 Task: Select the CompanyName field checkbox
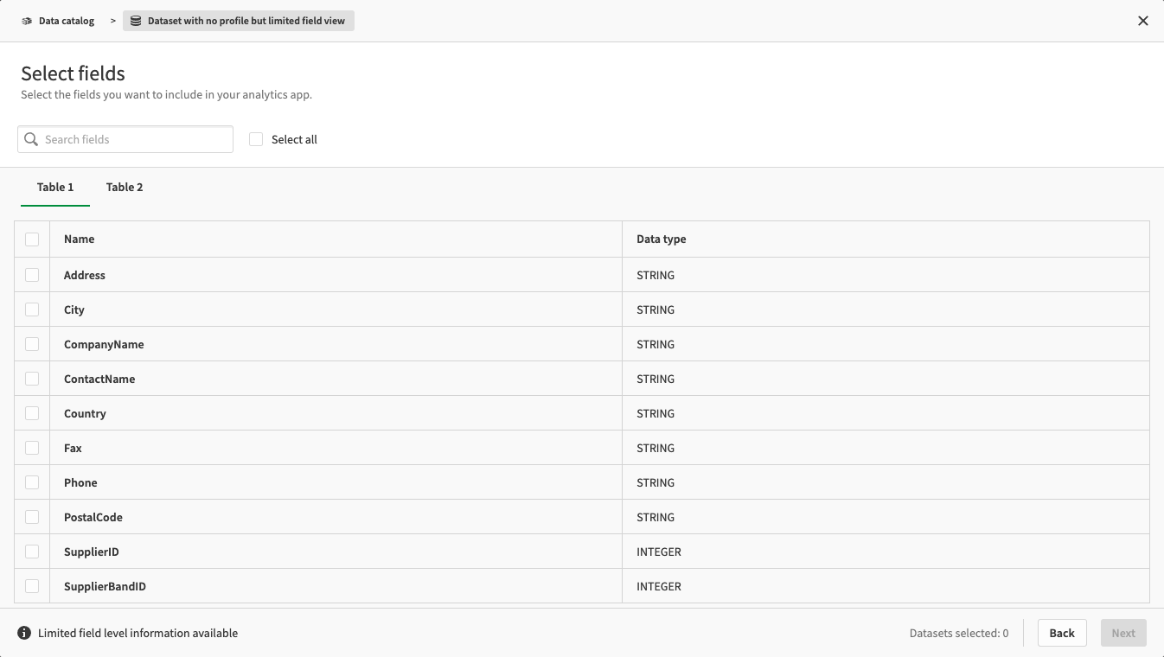pos(32,344)
